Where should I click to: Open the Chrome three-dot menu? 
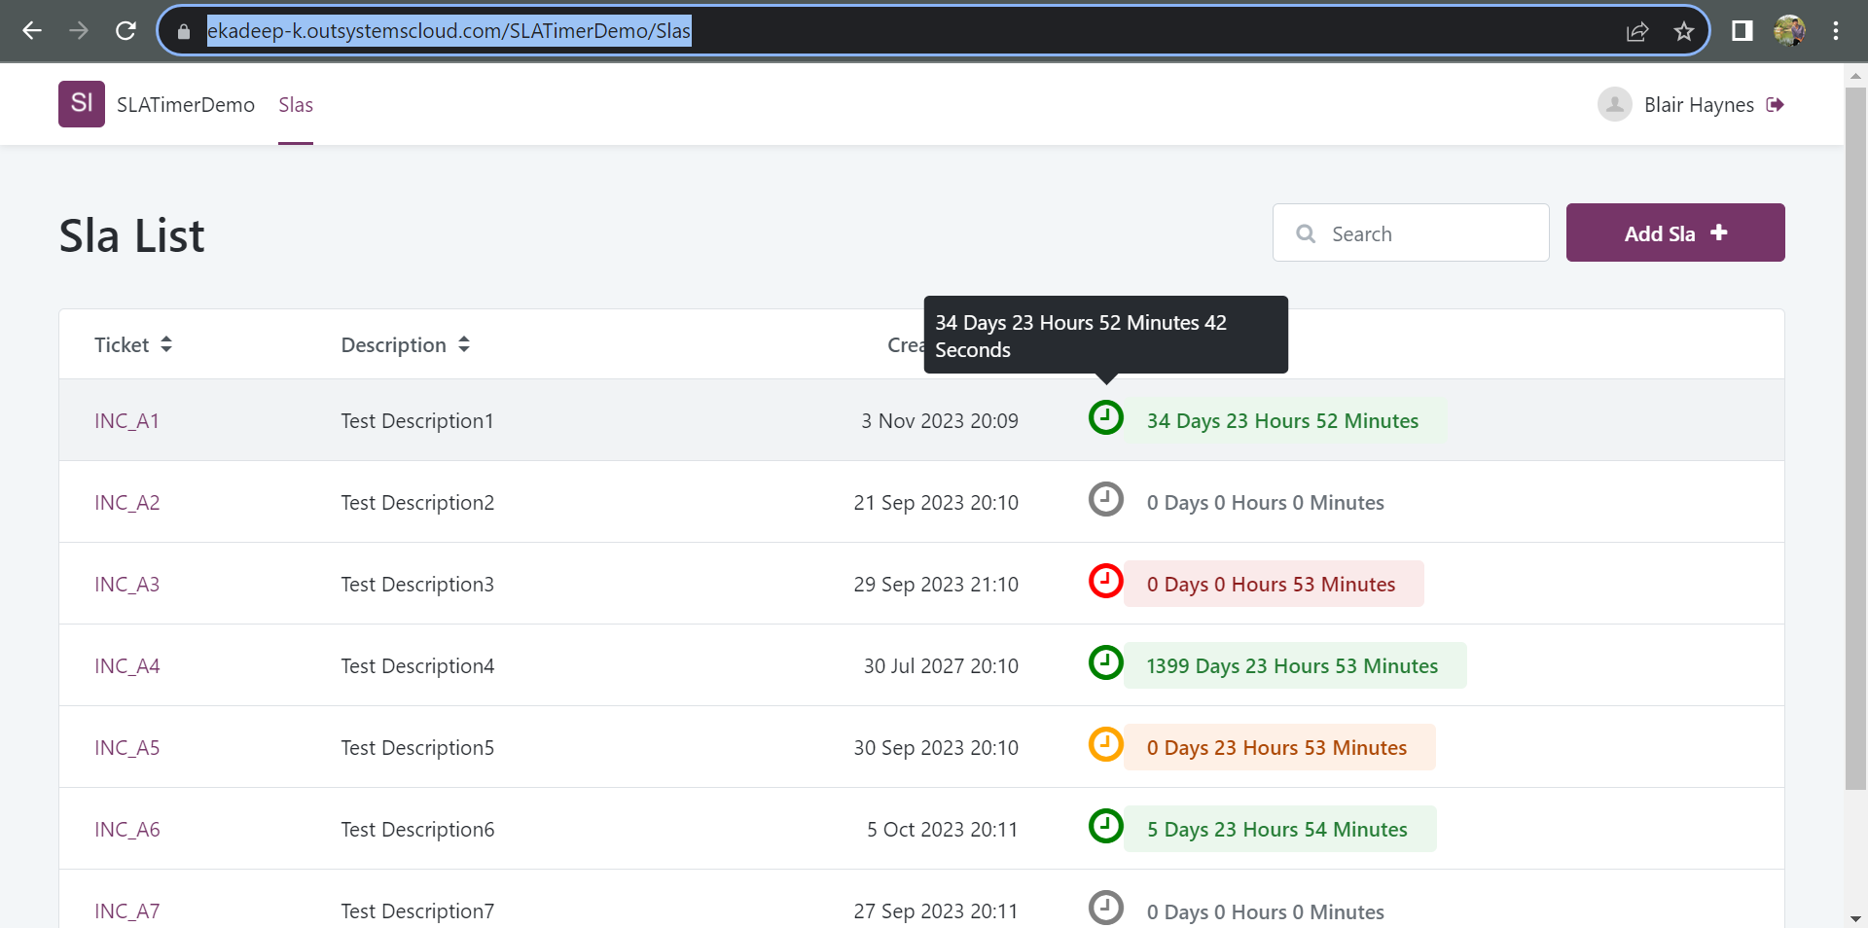[1836, 31]
